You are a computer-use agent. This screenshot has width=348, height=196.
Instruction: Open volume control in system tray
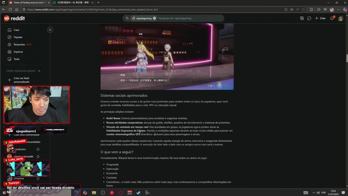tap(318, 193)
